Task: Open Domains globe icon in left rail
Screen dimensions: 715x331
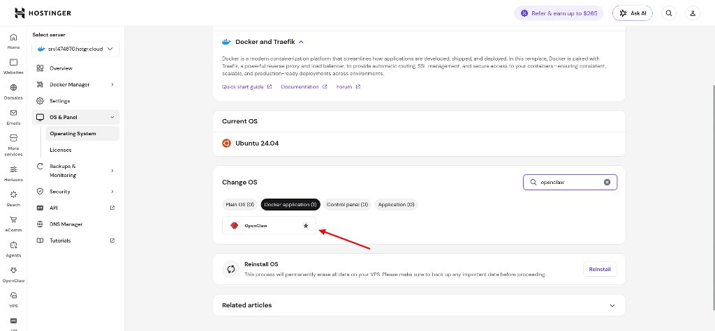Action: click(x=13, y=87)
